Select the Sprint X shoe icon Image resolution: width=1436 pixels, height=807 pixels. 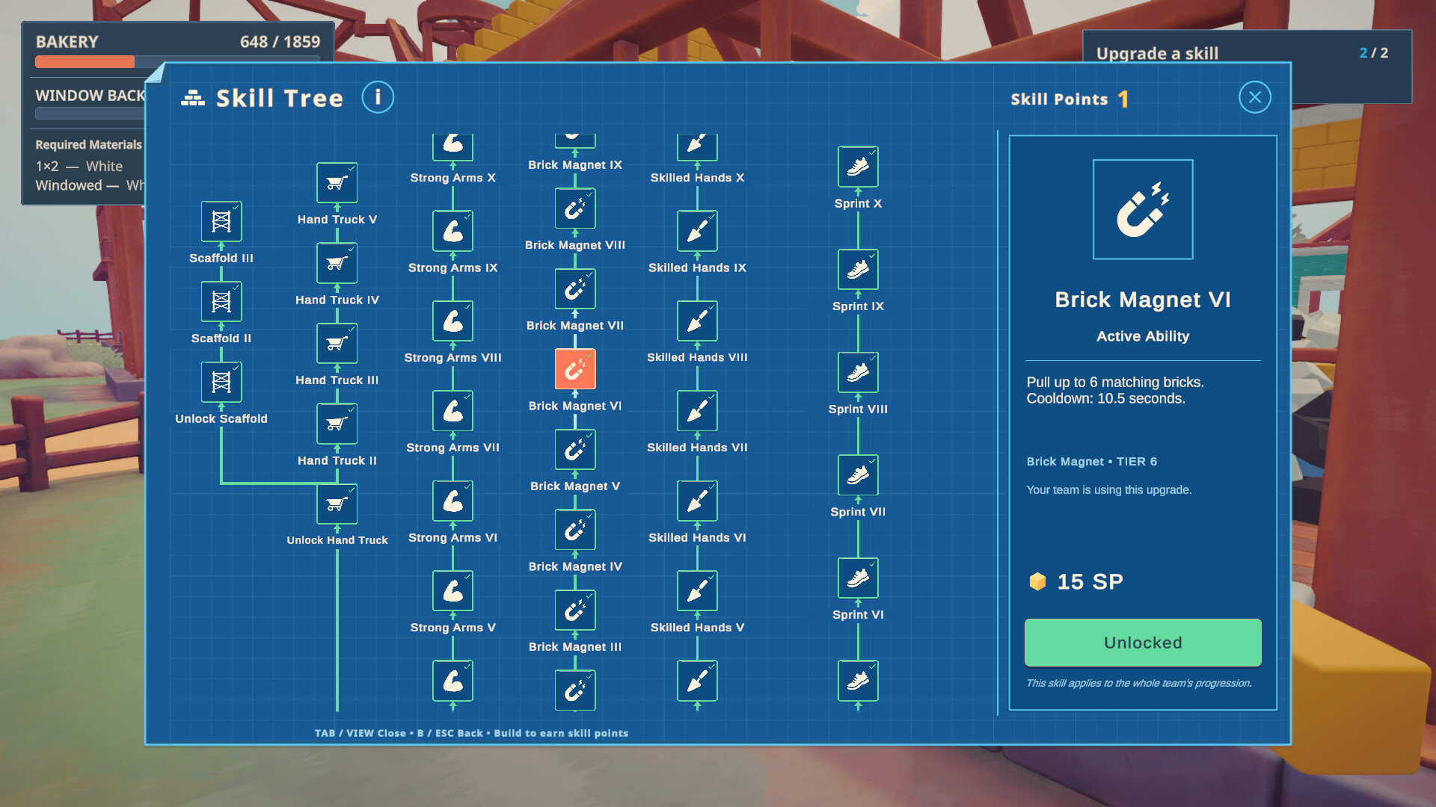pos(858,167)
